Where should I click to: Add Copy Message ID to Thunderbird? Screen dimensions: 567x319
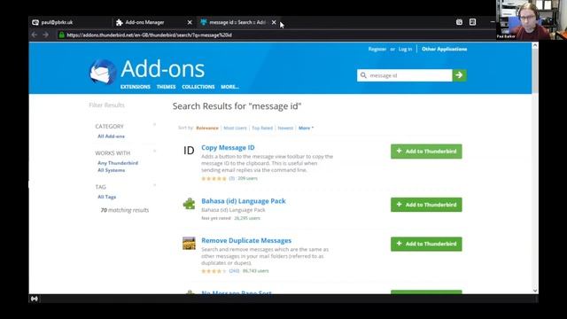click(x=426, y=152)
